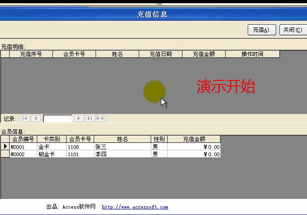The image size is (307, 215).
Task: Click 充值金额 header in 会员信息 grid
Action: coord(194,139)
